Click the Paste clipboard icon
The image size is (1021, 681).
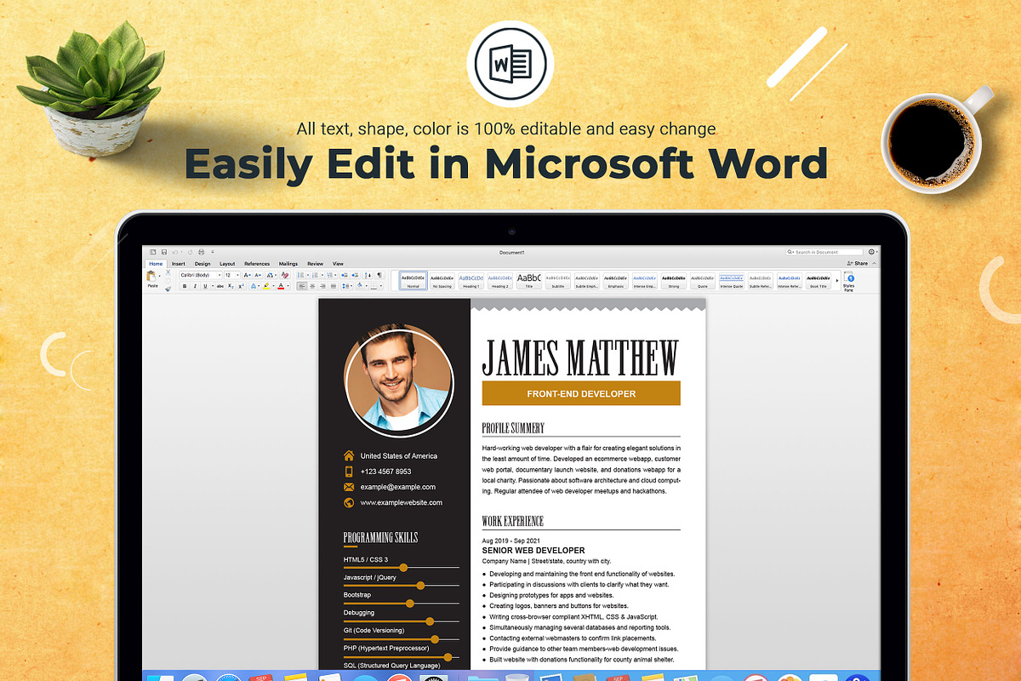[x=151, y=276]
